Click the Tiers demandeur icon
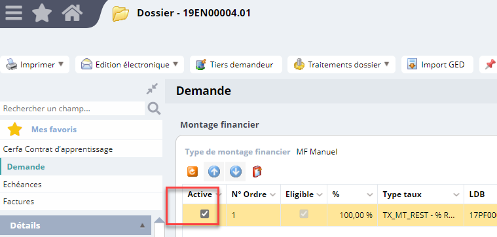497x237 pixels. point(200,65)
